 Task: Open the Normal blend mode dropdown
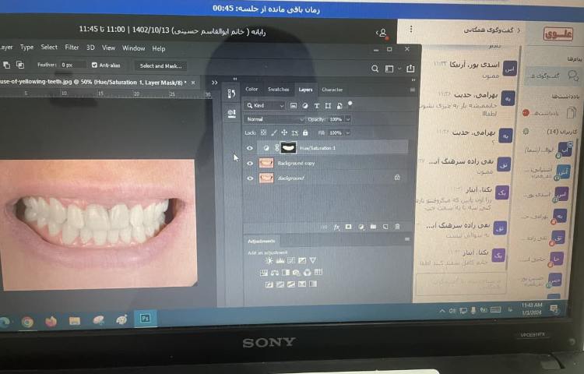point(274,119)
